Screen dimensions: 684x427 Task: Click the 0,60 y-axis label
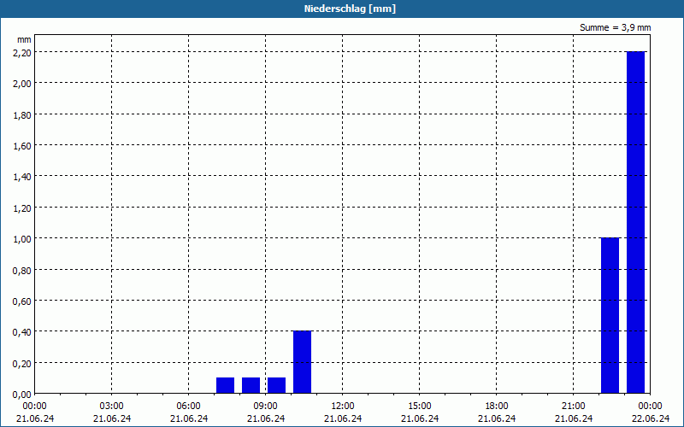click(x=22, y=301)
